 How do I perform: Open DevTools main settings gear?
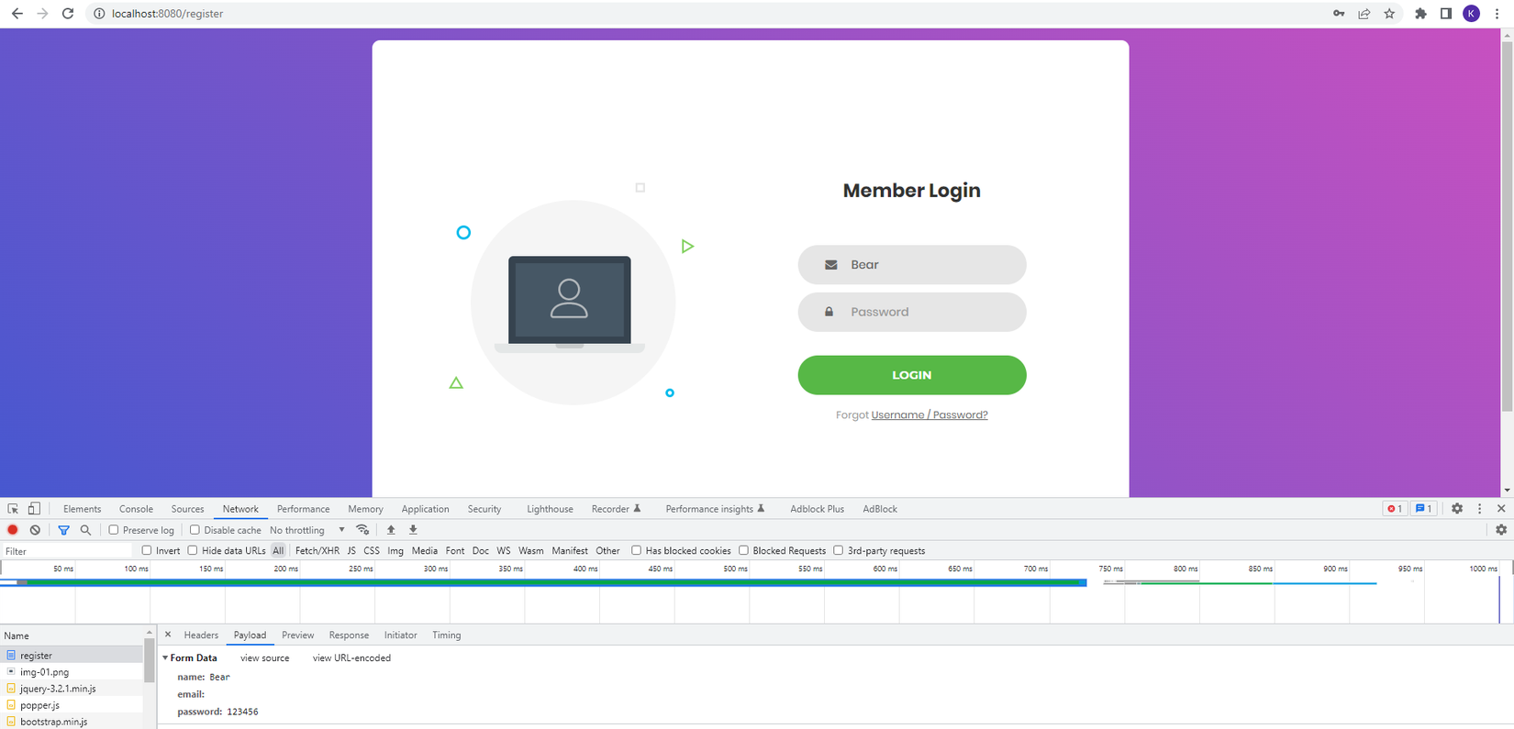pos(1457,509)
